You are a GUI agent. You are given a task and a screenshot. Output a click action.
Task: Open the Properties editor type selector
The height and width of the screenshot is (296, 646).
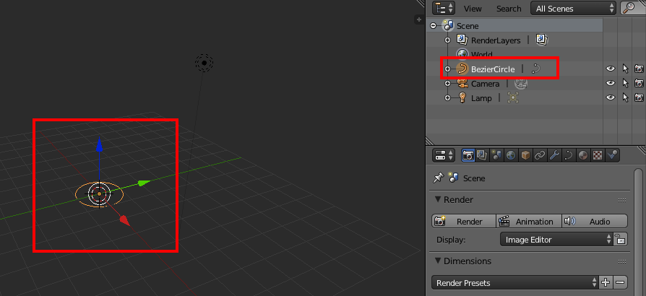[x=443, y=155]
